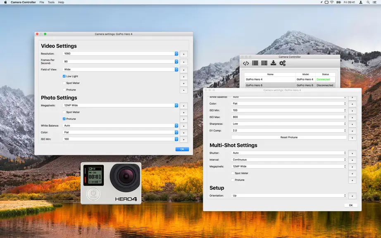This screenshot has width=381, height=238.
Task: Open the Resolution dropdown showing 1080
Action: tap(121, 54)
